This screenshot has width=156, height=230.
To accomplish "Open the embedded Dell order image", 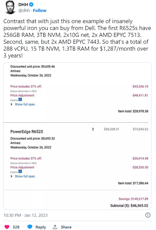I will [x=77, y=136].
